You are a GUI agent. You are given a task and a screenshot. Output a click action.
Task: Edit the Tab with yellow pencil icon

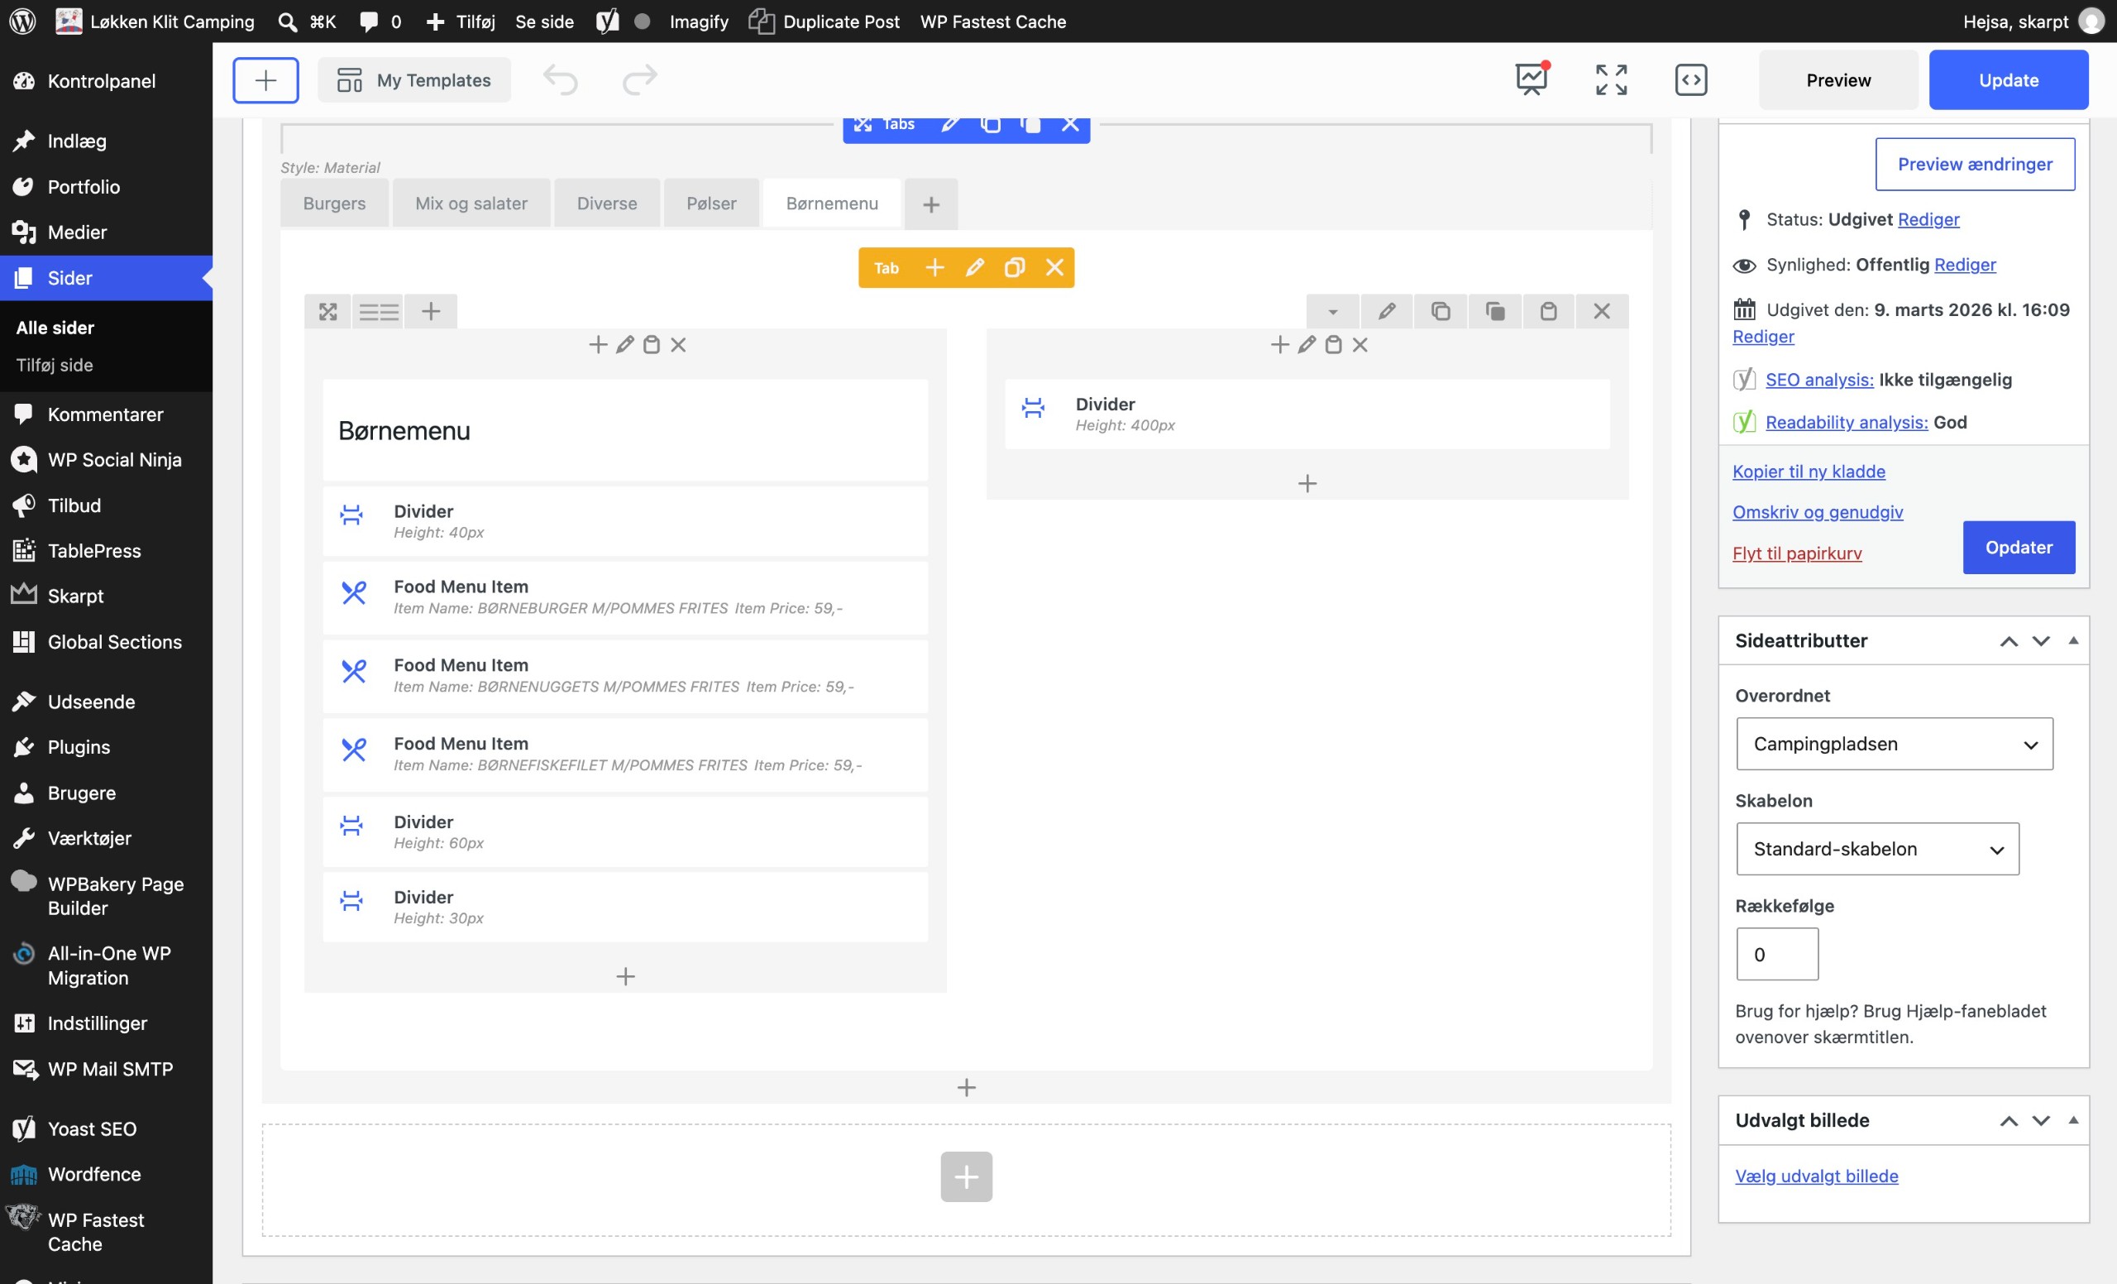(974, 267)
